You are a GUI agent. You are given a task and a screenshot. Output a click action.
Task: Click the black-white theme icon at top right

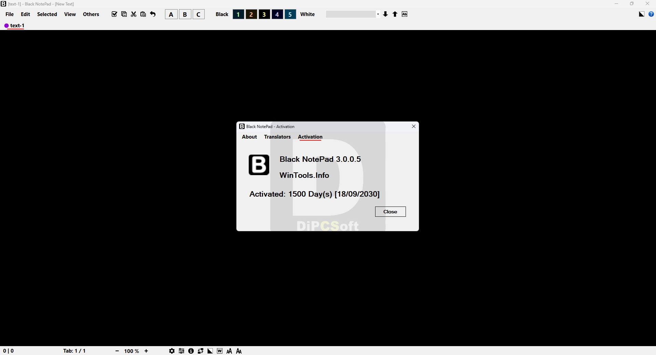point(642,14)
